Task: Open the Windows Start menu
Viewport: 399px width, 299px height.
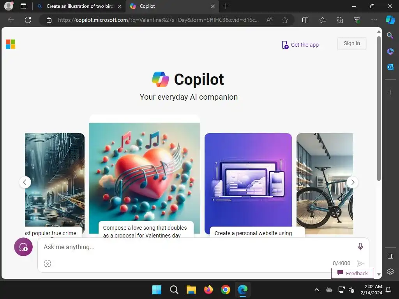Action: (157, 290)
